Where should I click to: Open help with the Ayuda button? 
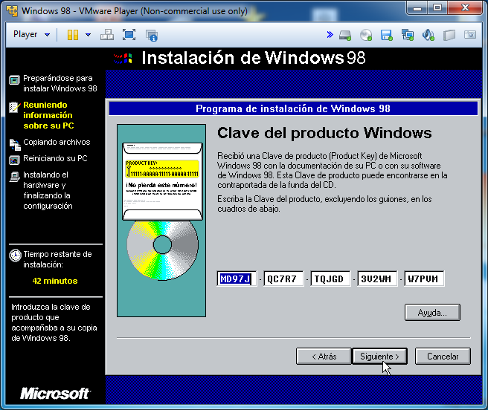432,313
